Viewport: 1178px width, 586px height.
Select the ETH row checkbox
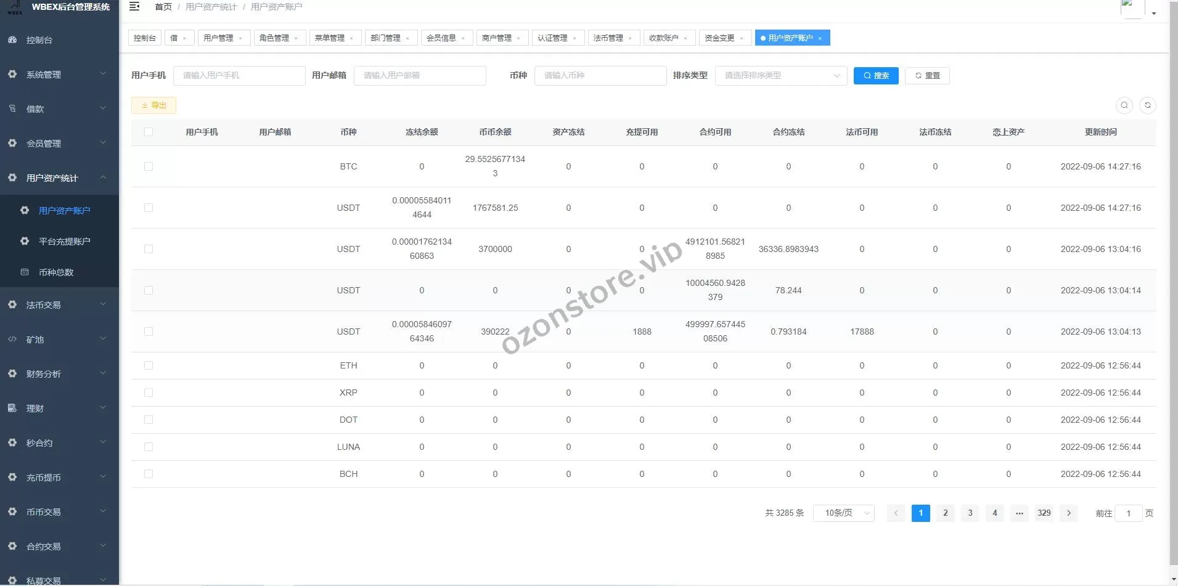pyautogui.click(x=149, y=365)
